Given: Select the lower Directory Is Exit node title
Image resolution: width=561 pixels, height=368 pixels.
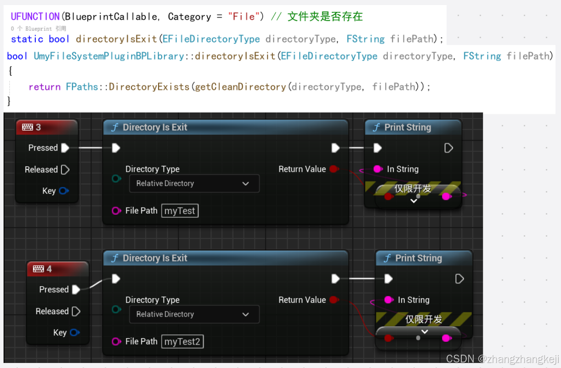Looking at the screenshot, I should [155, 258].
